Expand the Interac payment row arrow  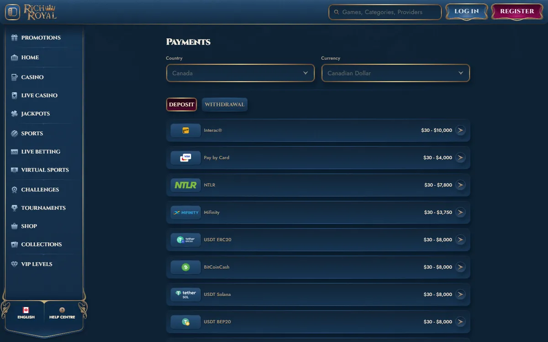pyautogui.click(x=460, y=130)
